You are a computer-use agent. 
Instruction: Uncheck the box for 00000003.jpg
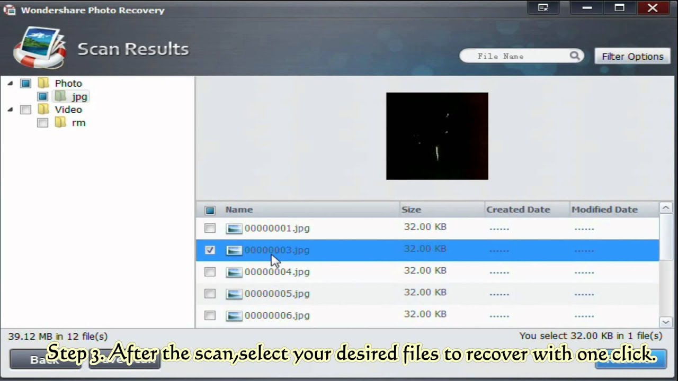tap(210, 250)
